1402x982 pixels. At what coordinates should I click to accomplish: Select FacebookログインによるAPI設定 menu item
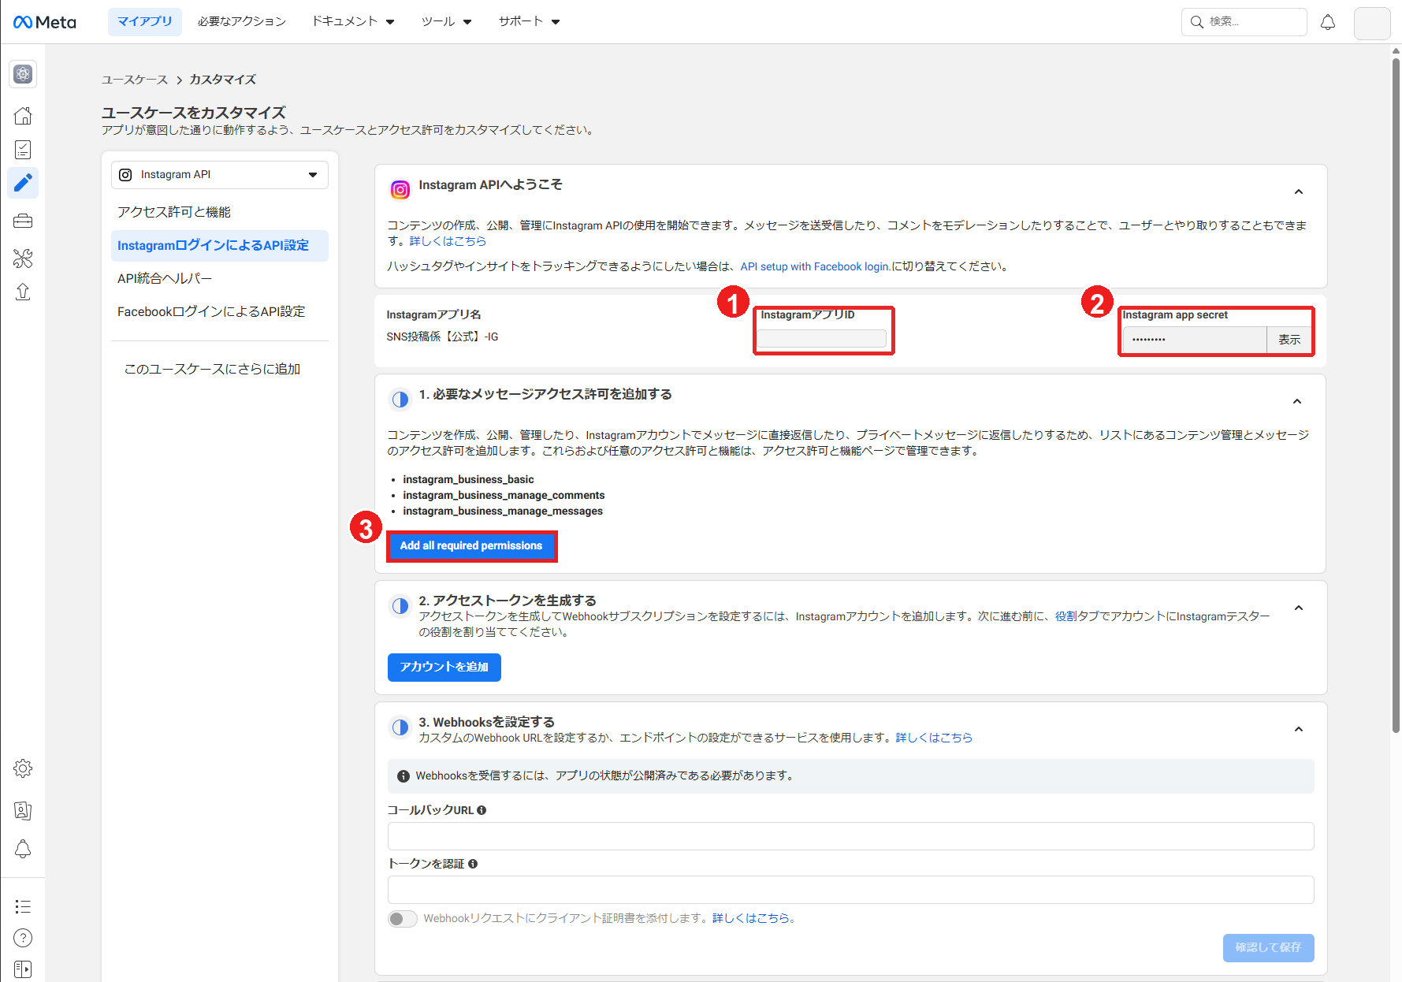(211, 311)
